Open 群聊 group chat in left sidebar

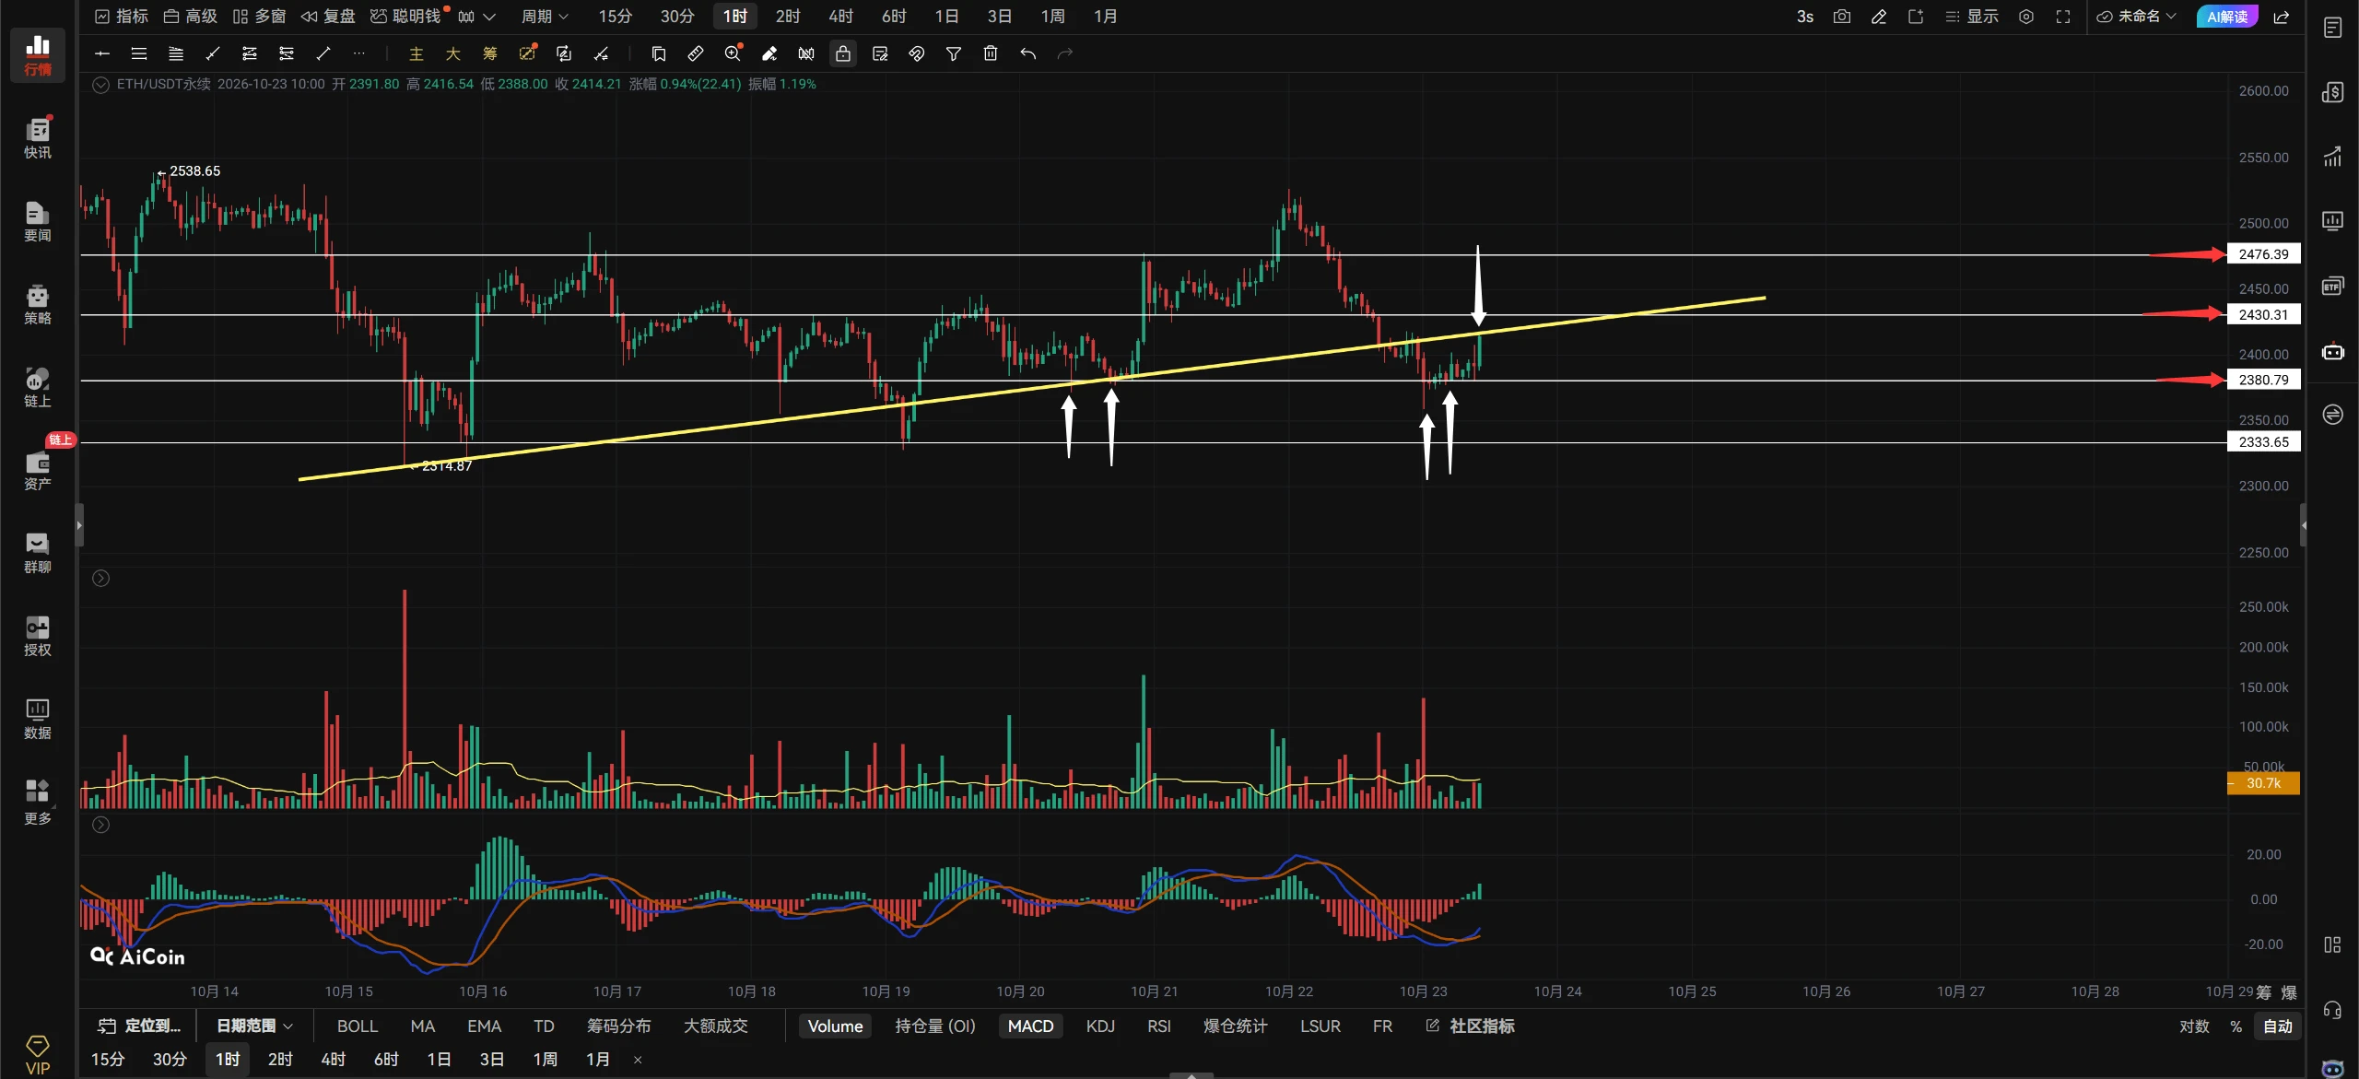point(38,553)
